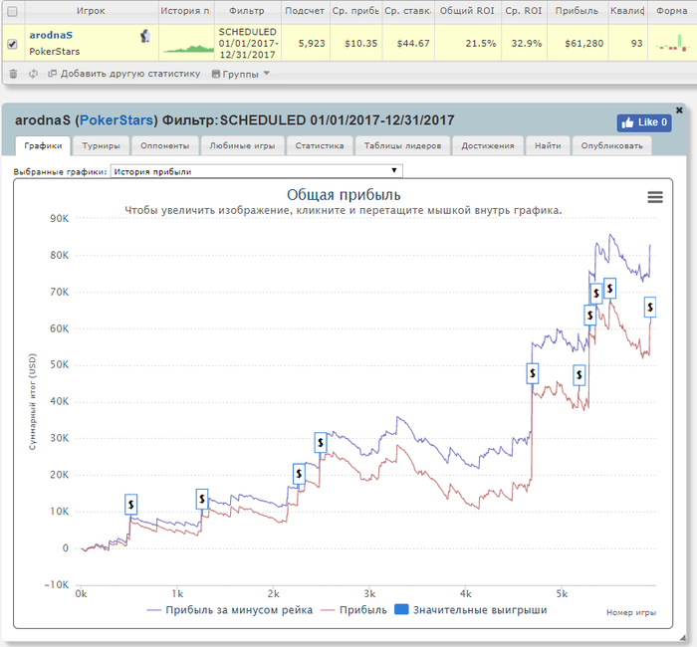697x647 pixels.
Task: Sort by 'Ср. ROI' column header
Action: (x=524, y=11)
